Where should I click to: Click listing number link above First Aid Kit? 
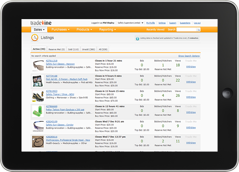click(52, 76)
